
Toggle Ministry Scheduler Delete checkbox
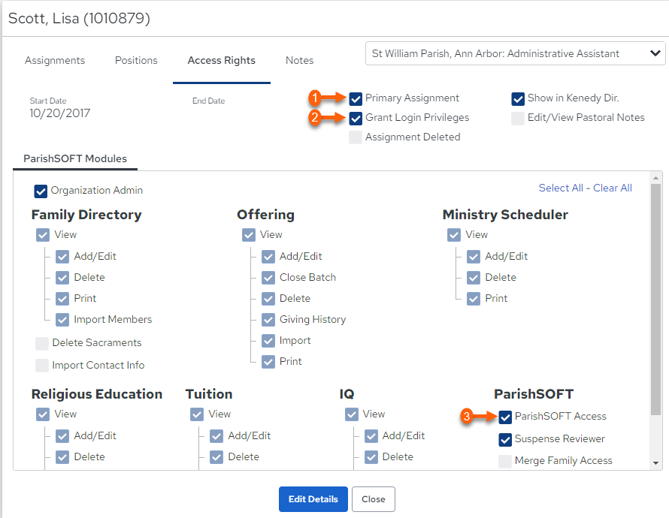click(x=474, y=278)
